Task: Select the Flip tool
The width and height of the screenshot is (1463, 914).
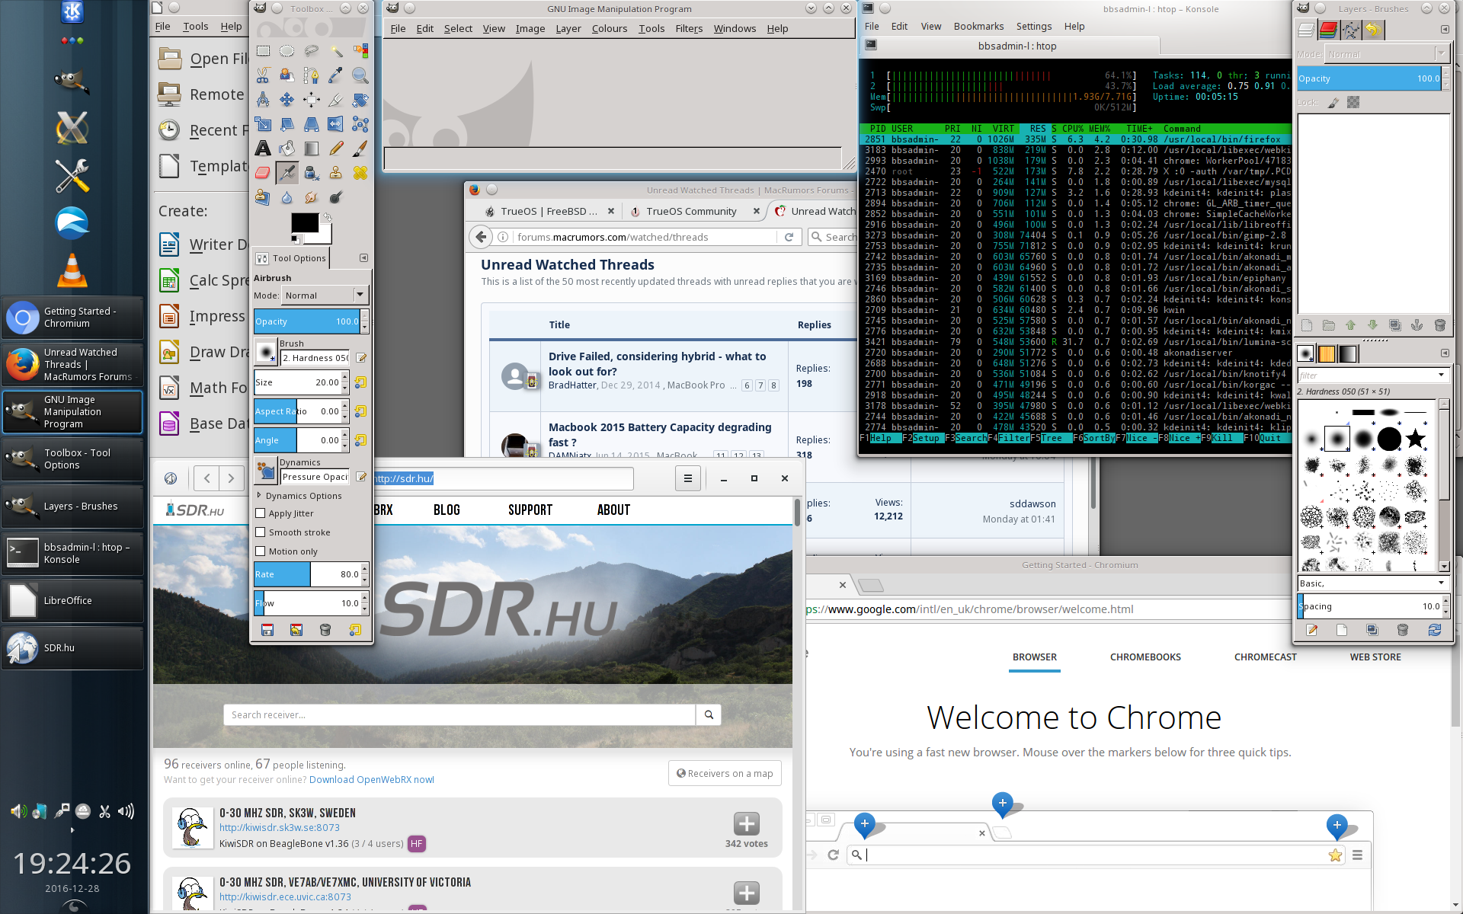Action: (x=336, y=124)
